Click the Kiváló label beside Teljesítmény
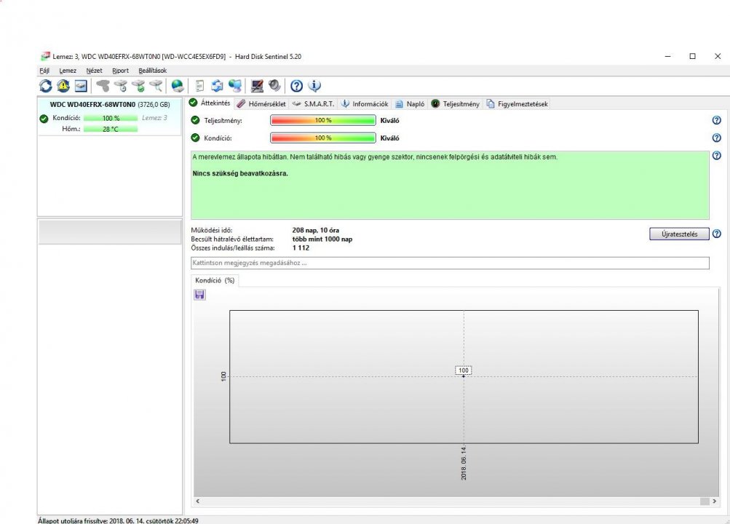Viewport: 730px width, 524px height. [389, 120]
